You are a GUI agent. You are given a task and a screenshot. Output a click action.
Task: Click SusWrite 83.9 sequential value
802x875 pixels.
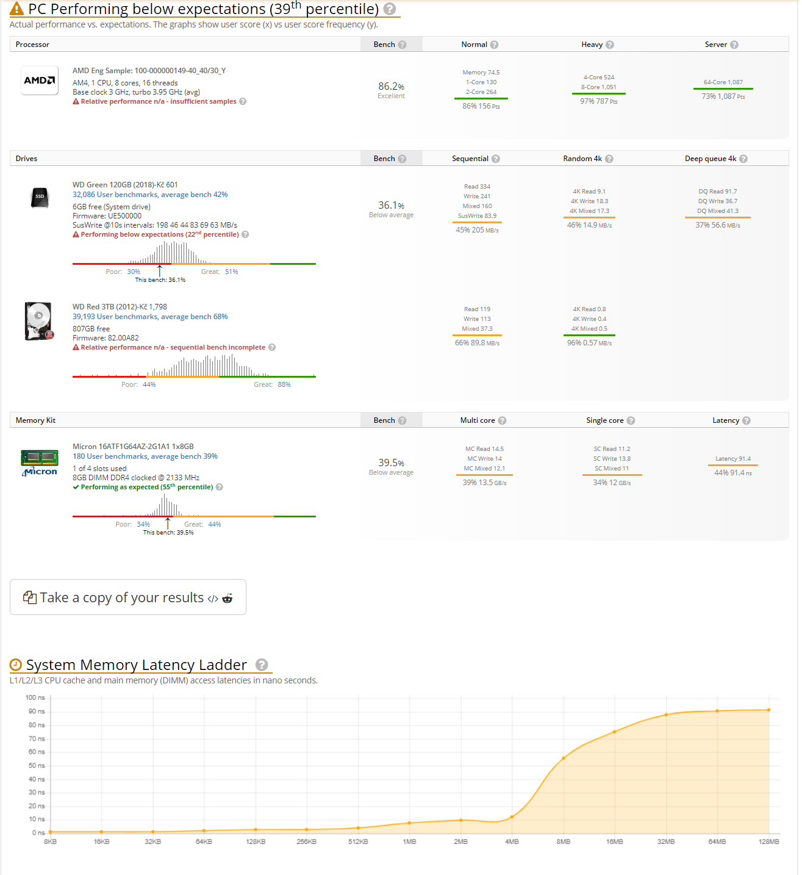477,216
